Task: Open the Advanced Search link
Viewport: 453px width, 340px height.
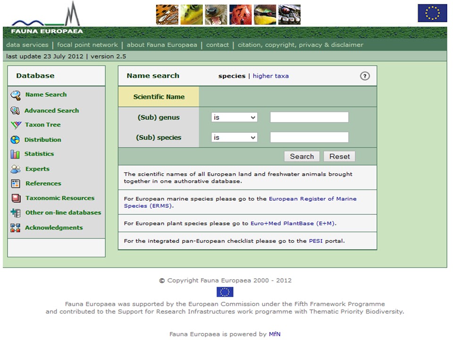Action: 51,110
